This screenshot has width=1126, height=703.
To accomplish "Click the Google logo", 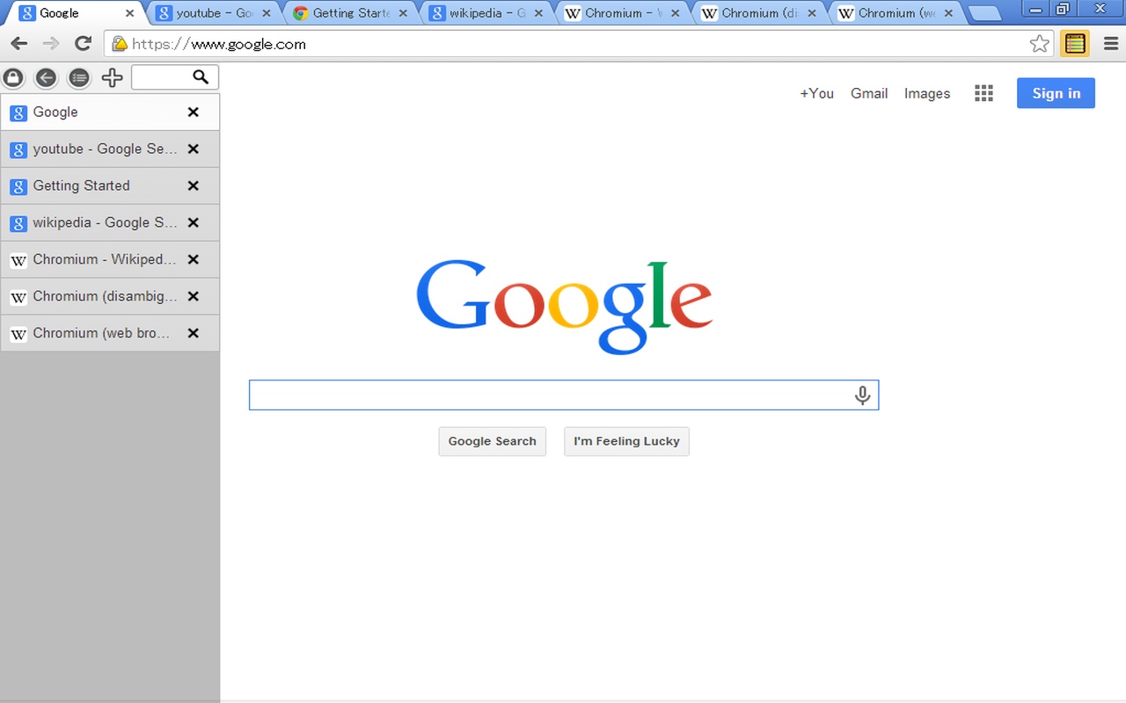I will point(564,307).
